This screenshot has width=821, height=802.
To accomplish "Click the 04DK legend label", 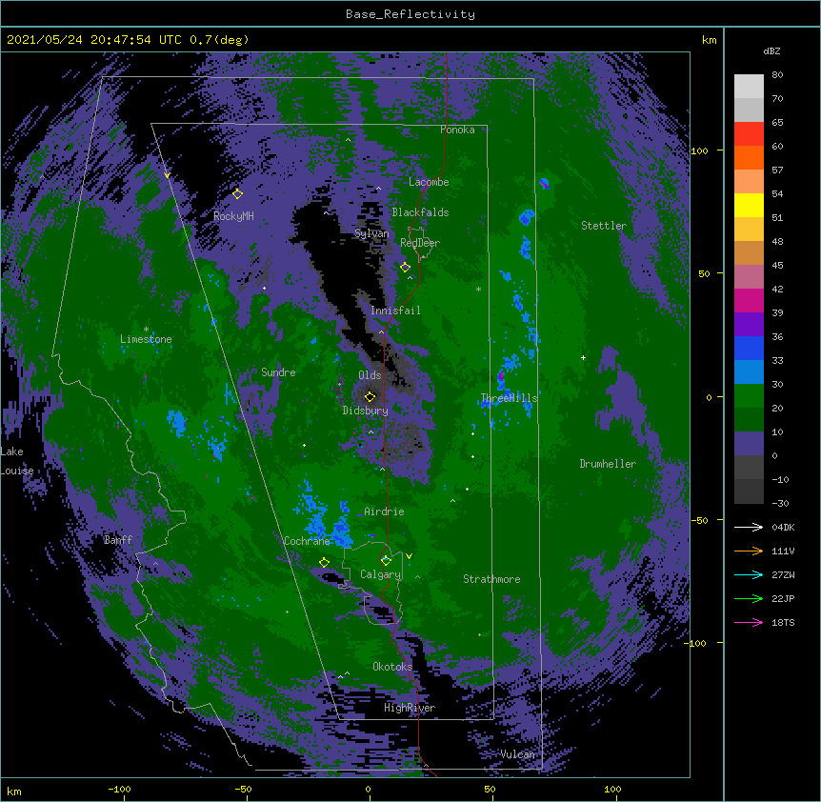I will pyautogui.click(x=783, y=527).
